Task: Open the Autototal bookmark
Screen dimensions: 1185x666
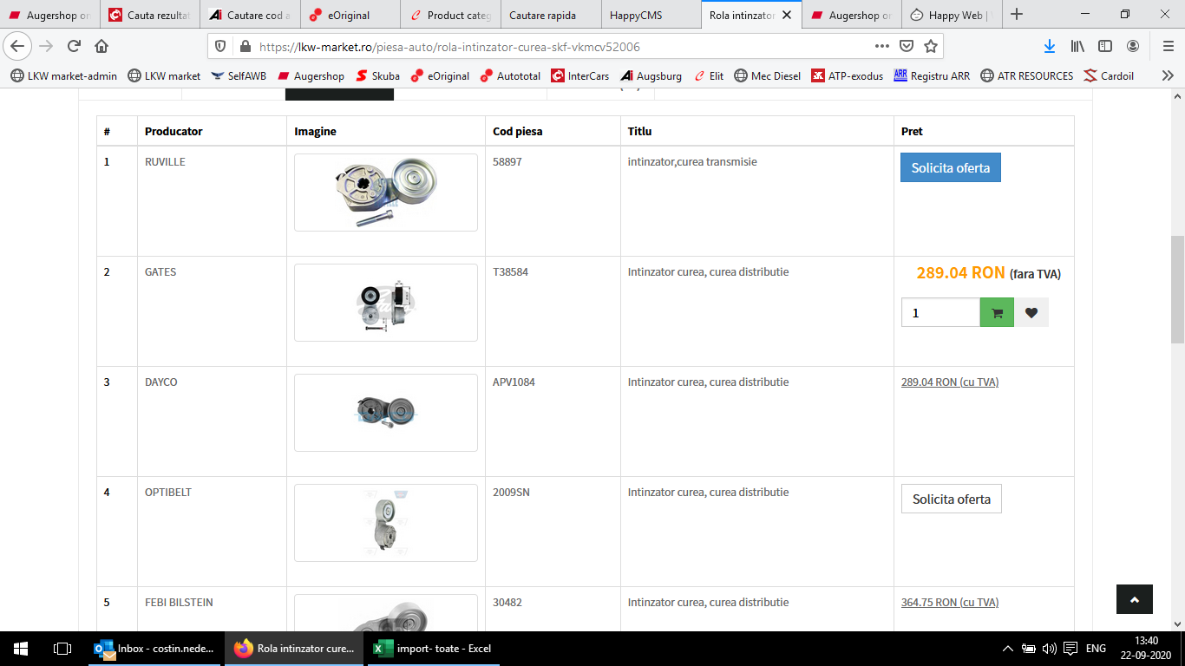Action: click(511, 76)
